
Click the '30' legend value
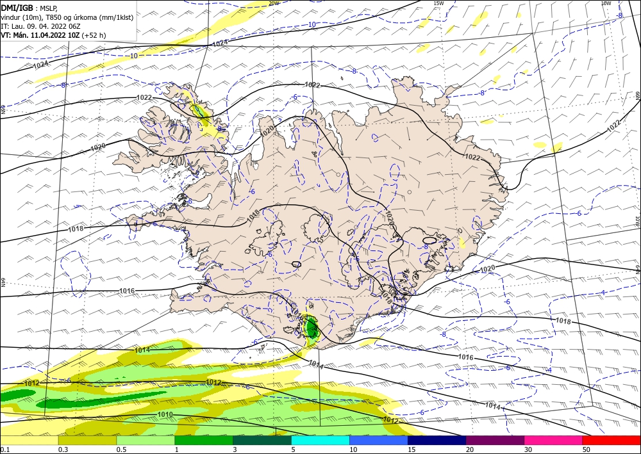click(x=528, y=450)
